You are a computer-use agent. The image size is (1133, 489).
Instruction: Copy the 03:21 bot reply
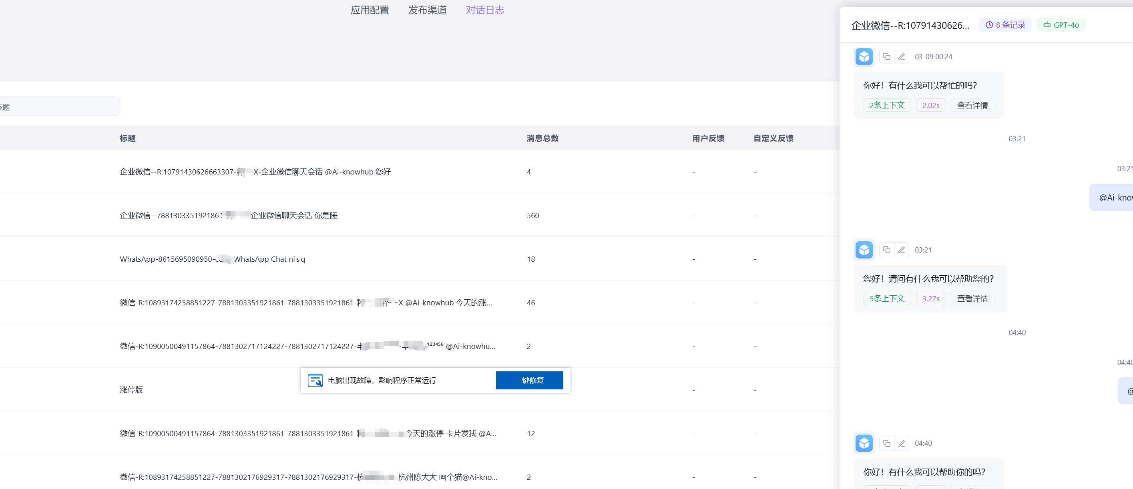887,249
